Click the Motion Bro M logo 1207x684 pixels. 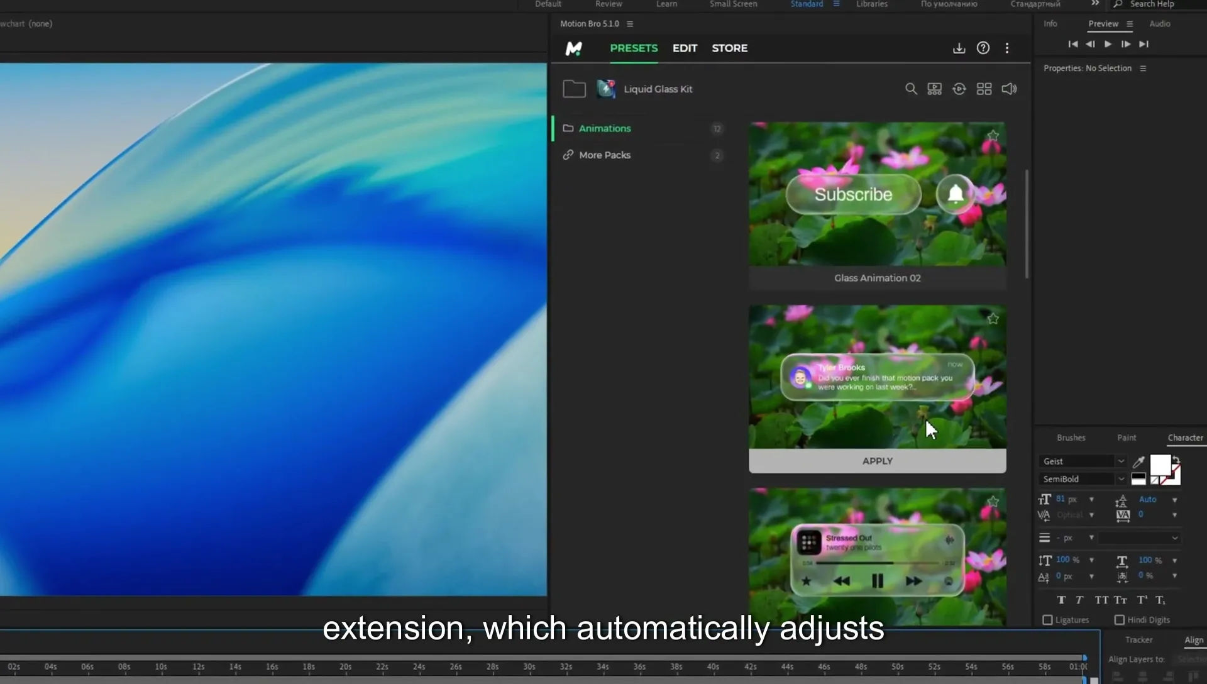click(573, 48)
